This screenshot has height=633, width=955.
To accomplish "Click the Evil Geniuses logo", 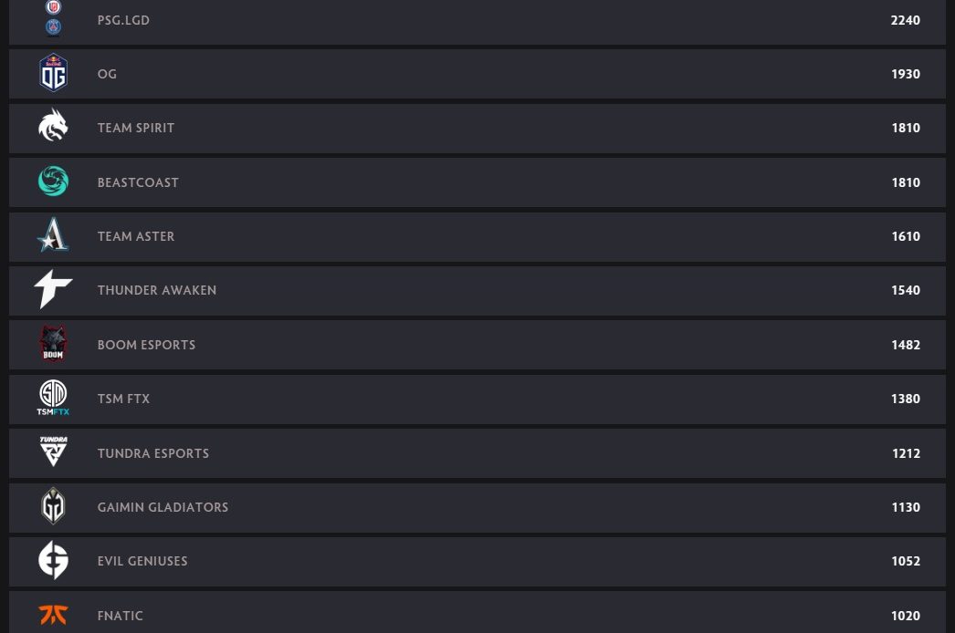I will pos(53,560).
